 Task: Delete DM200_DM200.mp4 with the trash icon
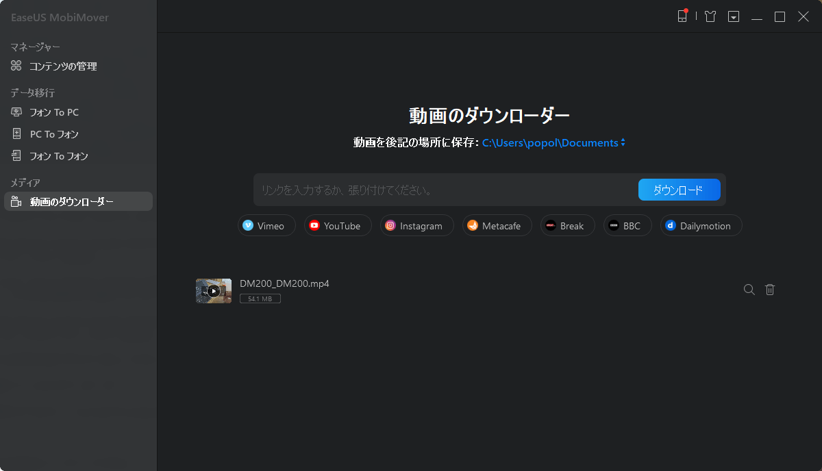coord(770,290)
